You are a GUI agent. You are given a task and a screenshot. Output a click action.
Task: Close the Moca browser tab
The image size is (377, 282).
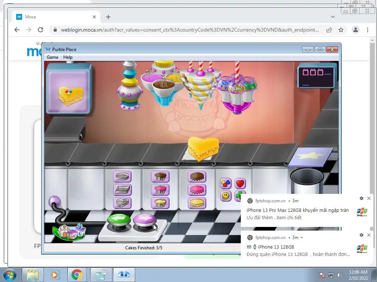click(x=94, y=17)
